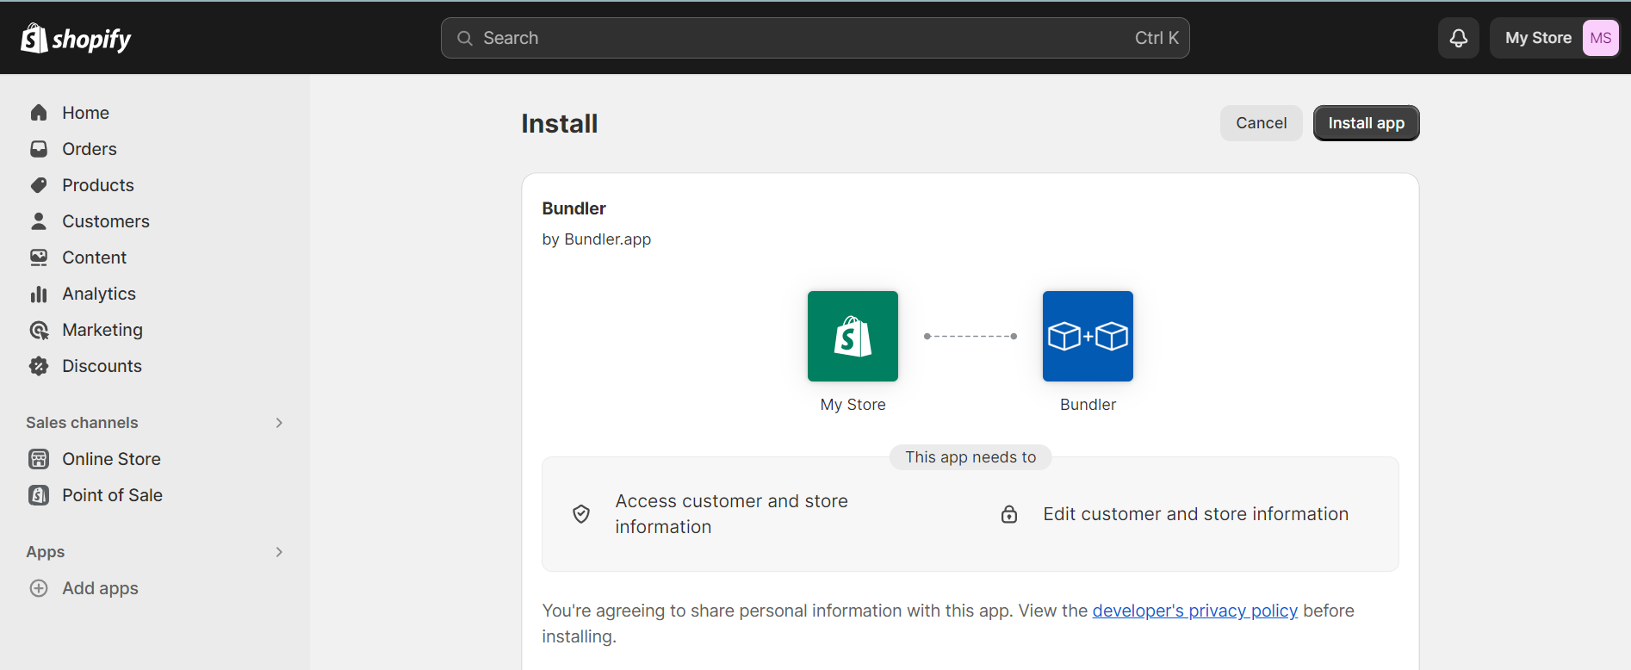
Task: Click the MS avatar badge
Action: coord(1601,38)
